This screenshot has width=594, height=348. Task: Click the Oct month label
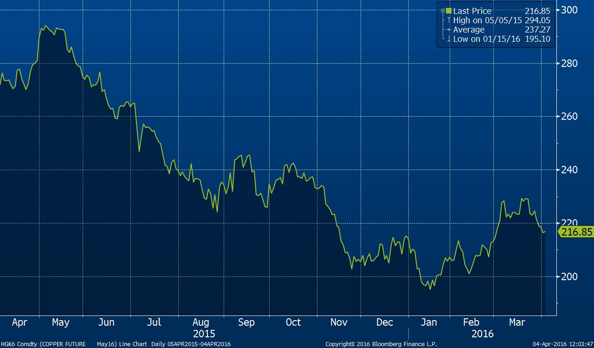tap(293, 322)
